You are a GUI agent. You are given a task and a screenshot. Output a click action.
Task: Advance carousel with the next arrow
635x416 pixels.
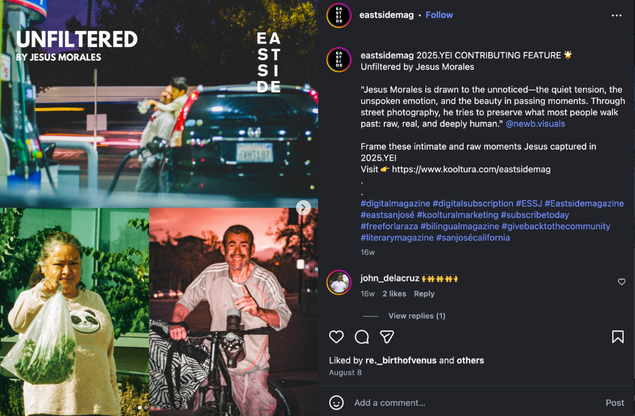tap(303, 208)
